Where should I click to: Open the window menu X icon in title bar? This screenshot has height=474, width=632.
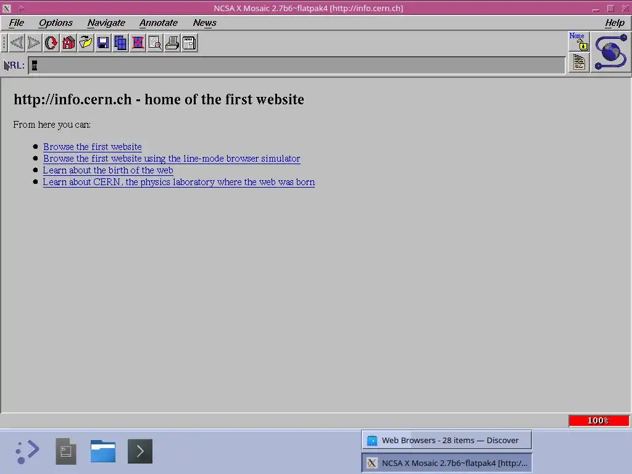pyautogui.click(x=6, y=8)
